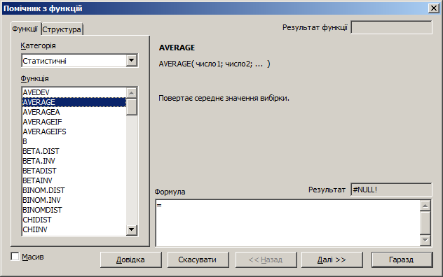Screen dimensions: 443x277
Task: Pick BINOM.INV in the list
Action: [x=74, y=200]
